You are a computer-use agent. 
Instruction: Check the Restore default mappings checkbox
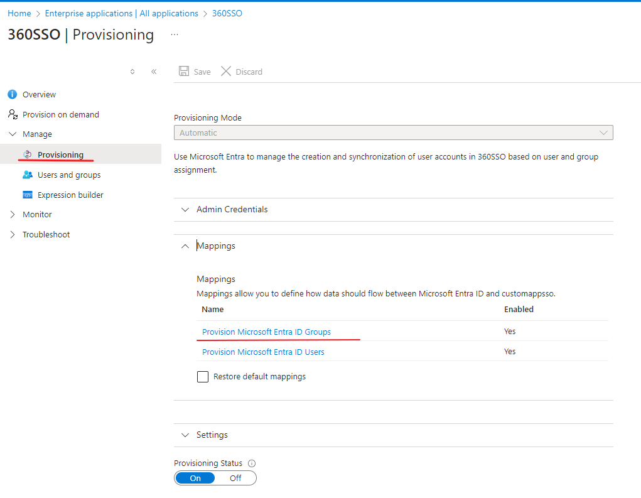(x=203, y=377)
